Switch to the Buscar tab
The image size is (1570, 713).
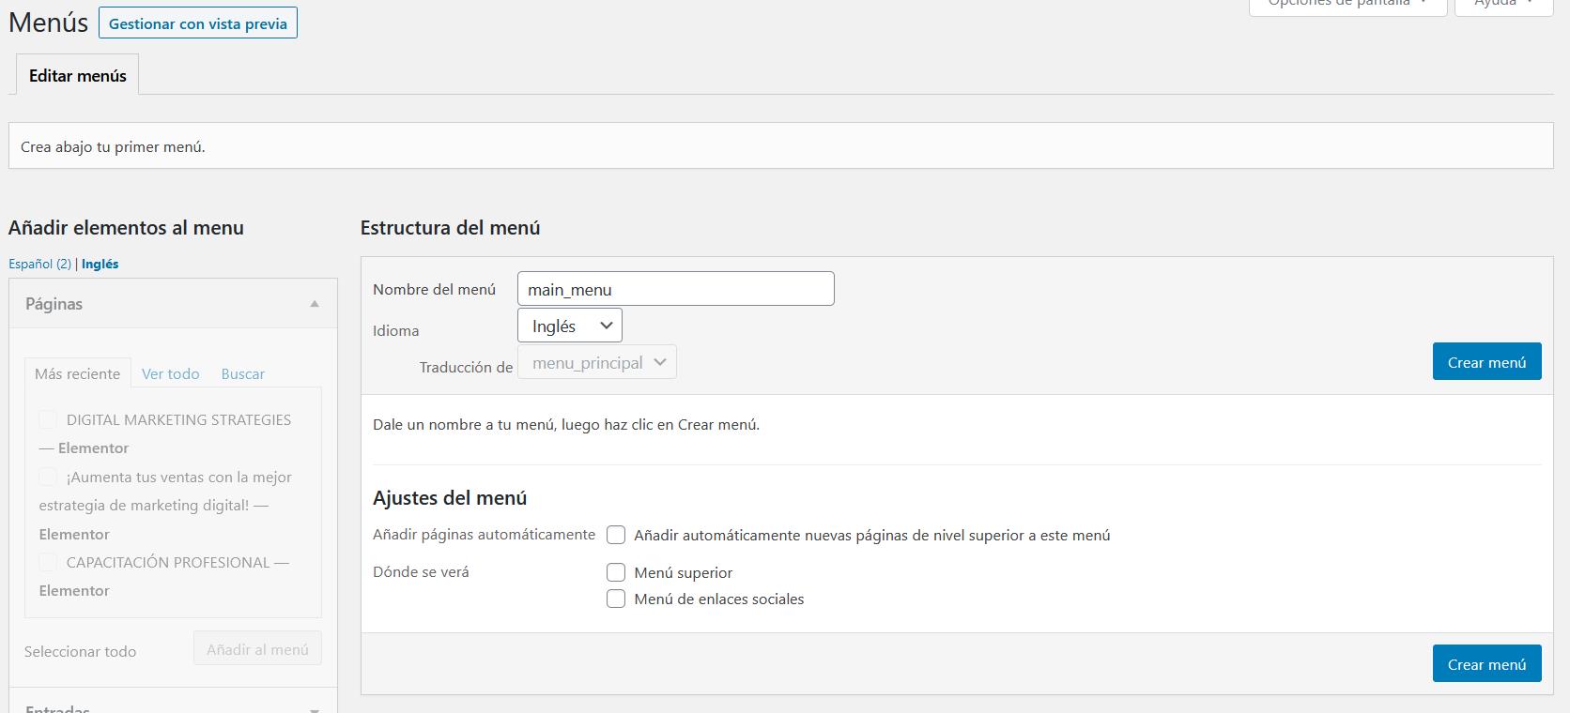point(242,373)
